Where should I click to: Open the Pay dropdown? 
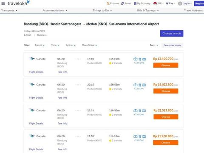click(170, 3)
